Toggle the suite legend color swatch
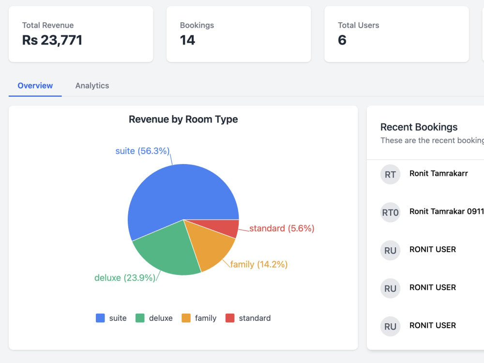Image resolution: width=484 pixels, height=363 pixels. [x=100, y=318]
